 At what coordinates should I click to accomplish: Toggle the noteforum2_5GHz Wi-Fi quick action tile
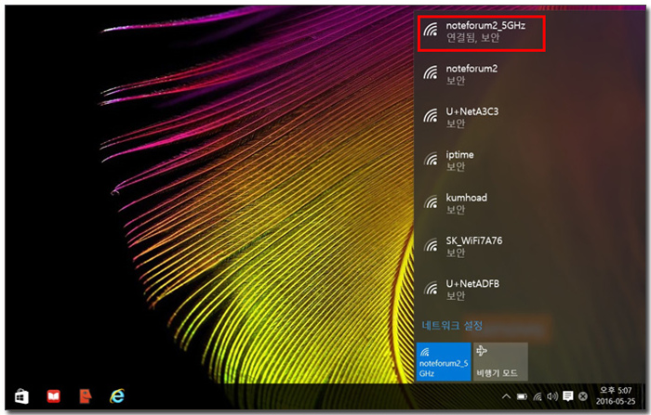coord(444,361)
